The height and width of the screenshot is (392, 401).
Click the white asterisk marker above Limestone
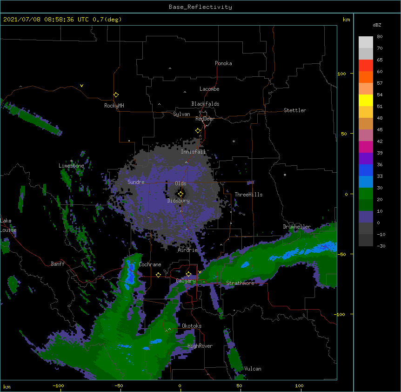click(x=72, y=161)
